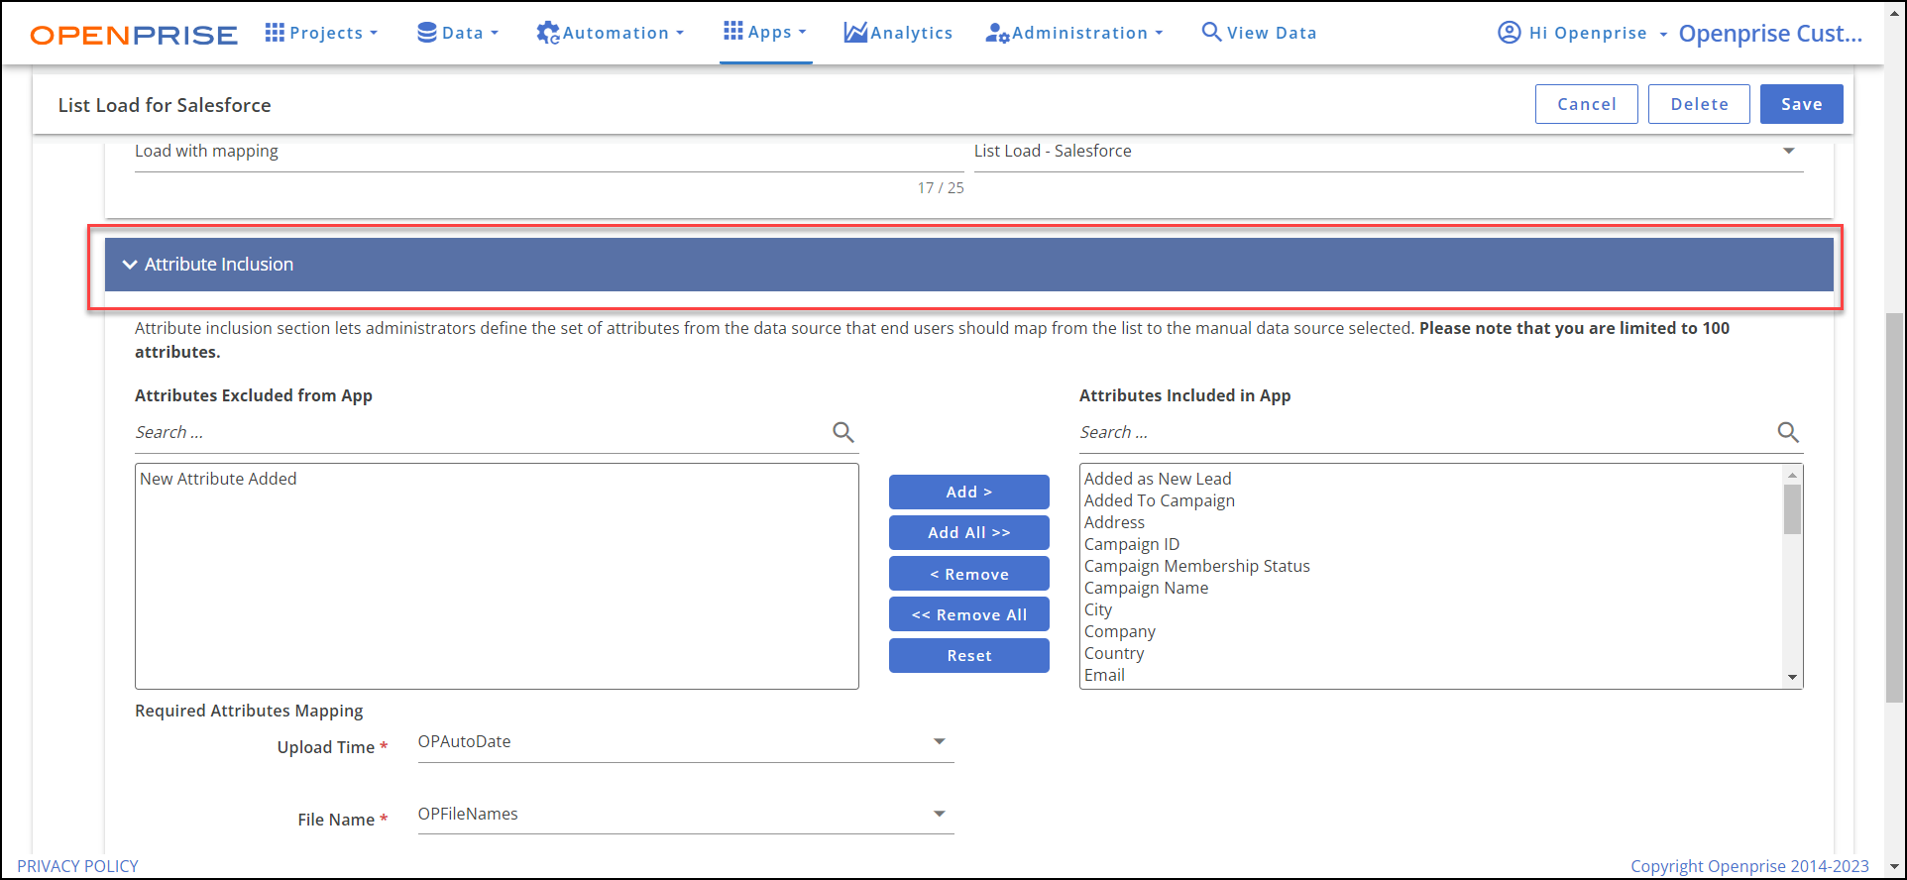Select Campaign ID attribute
Screen dimensions: 1907x880
point(1132,544)
